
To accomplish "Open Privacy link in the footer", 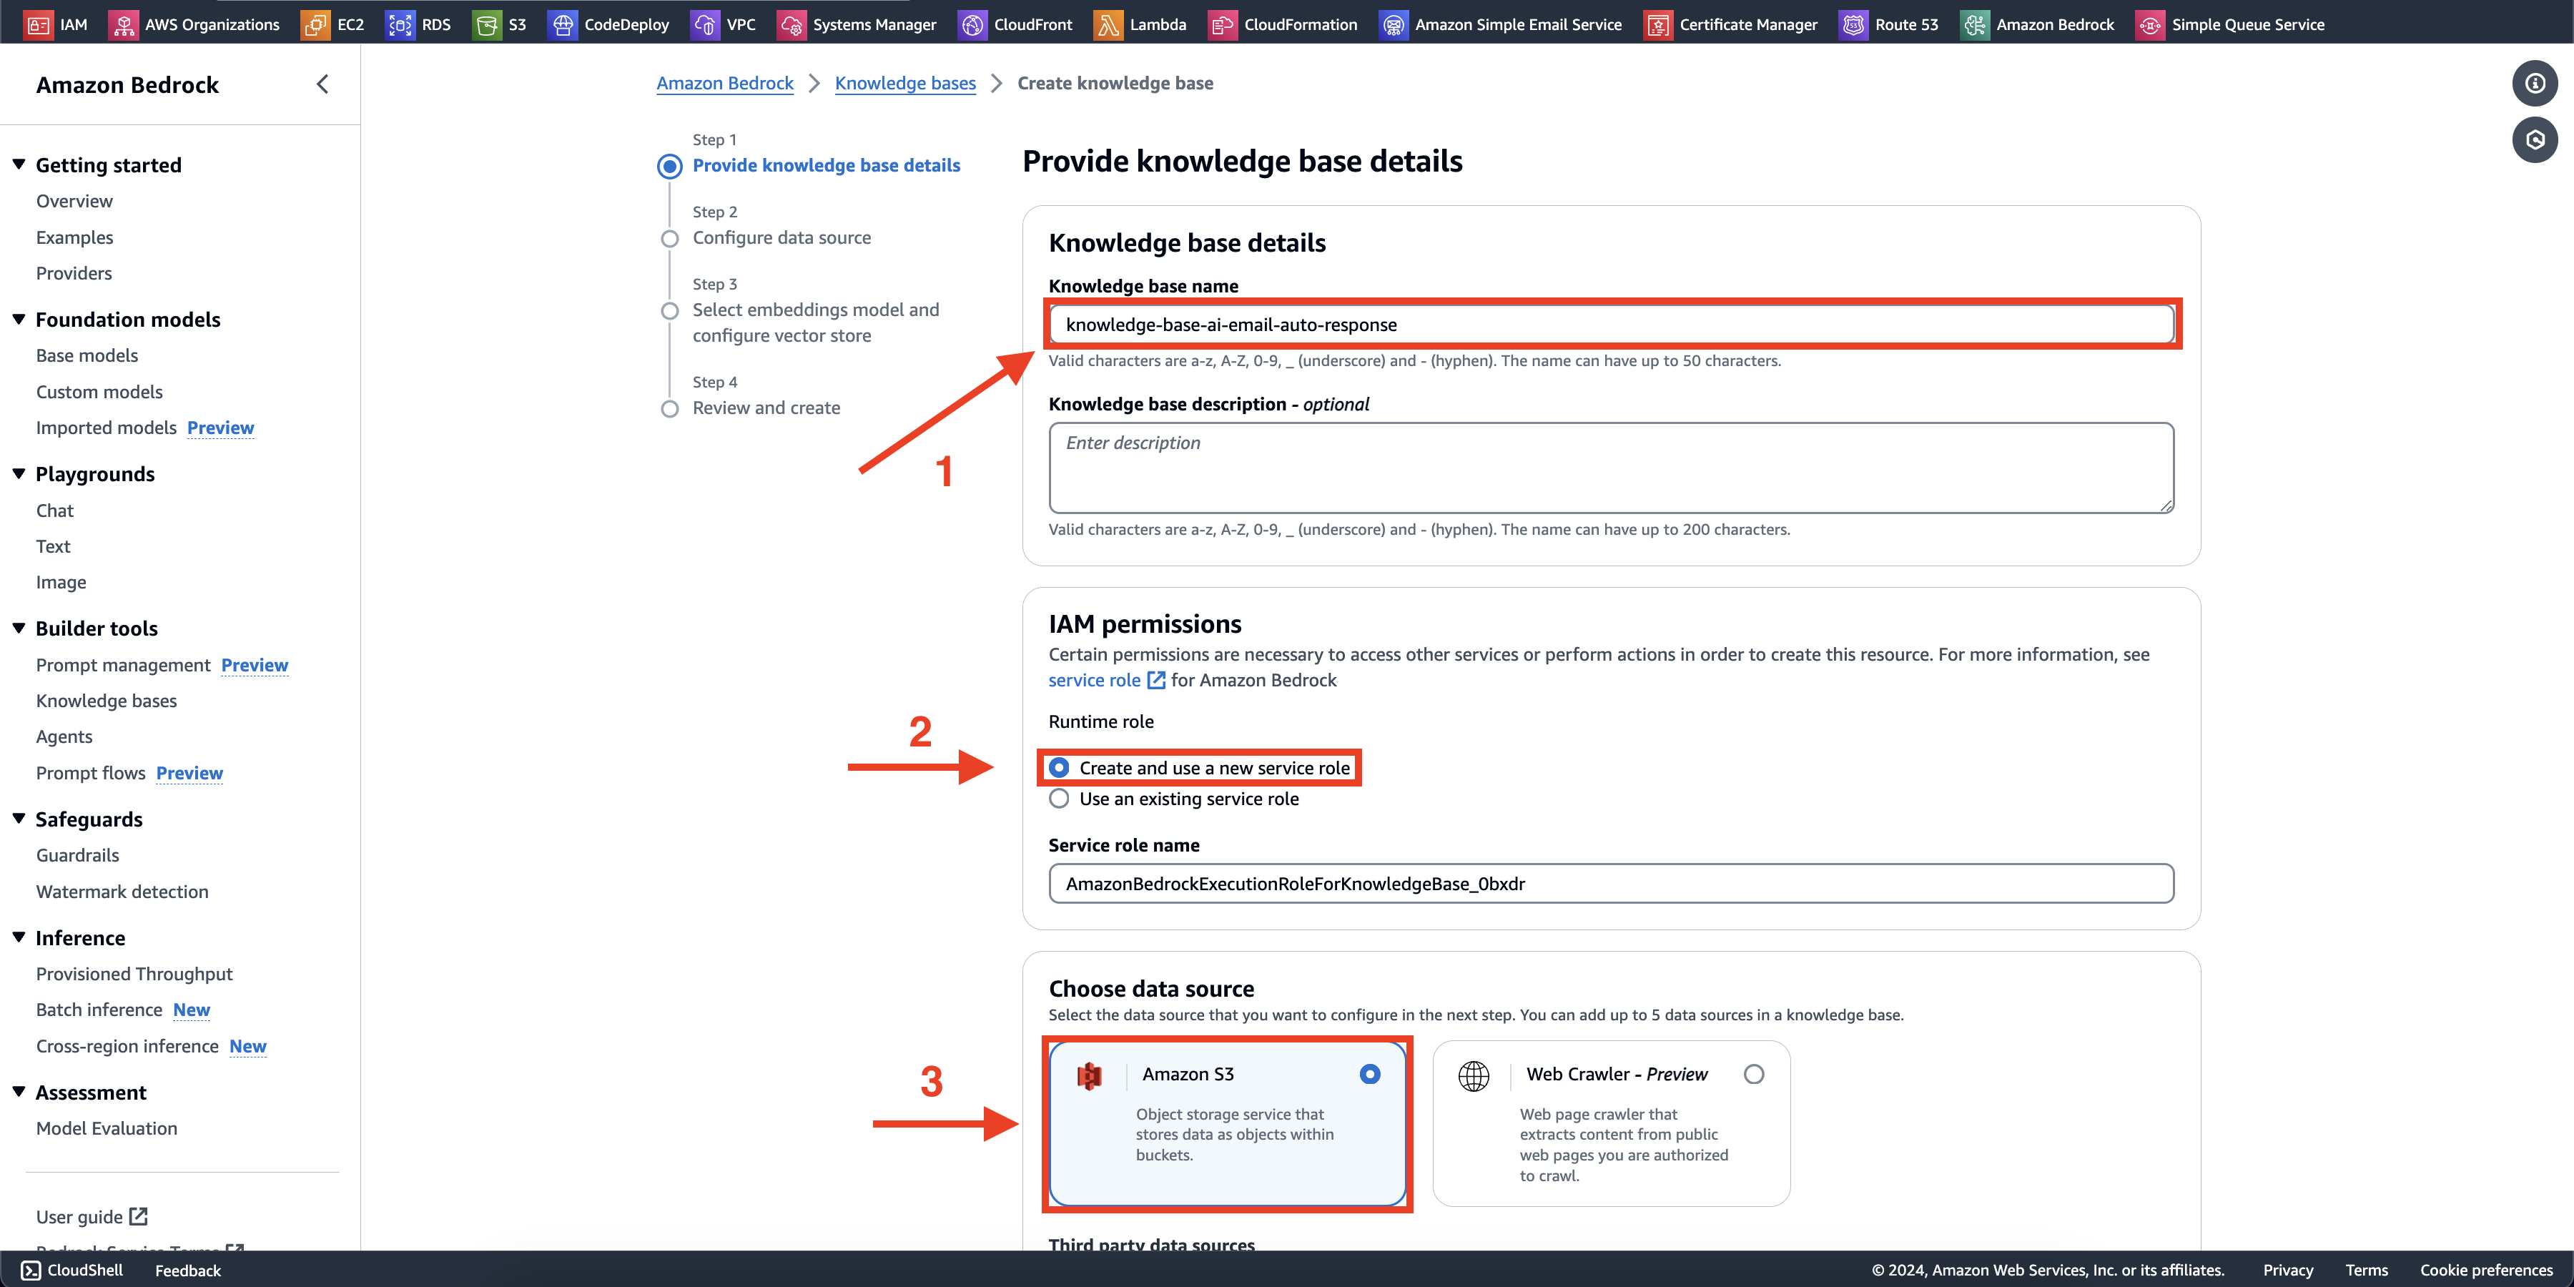I will pyautogui.click(x=2288, y=1270).
